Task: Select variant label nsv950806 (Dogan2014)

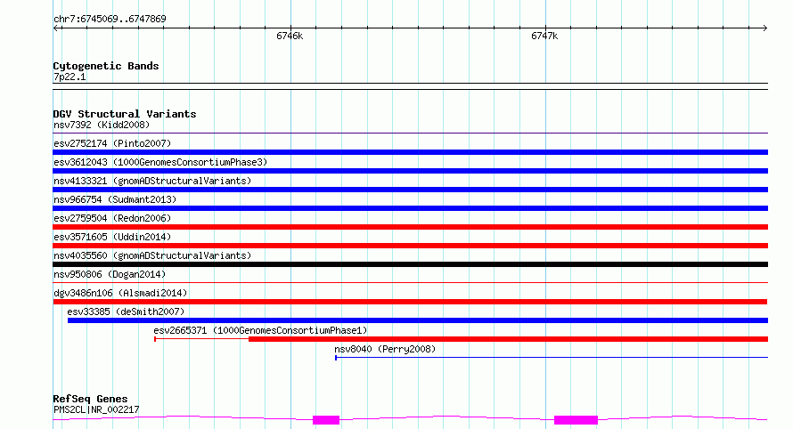Action: tap(110, 274)
